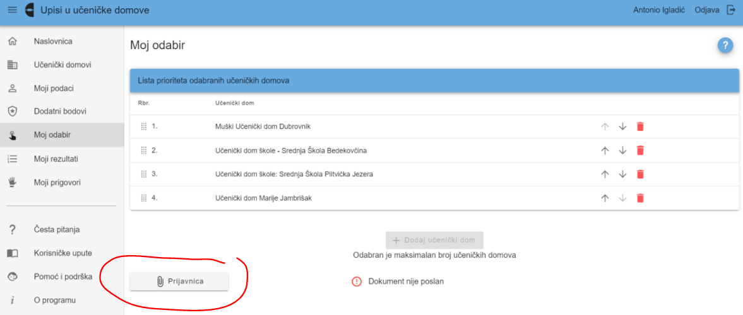
Task: Delete Učenički dom Marije Jambrišak entry
Action: pos(640,198)
